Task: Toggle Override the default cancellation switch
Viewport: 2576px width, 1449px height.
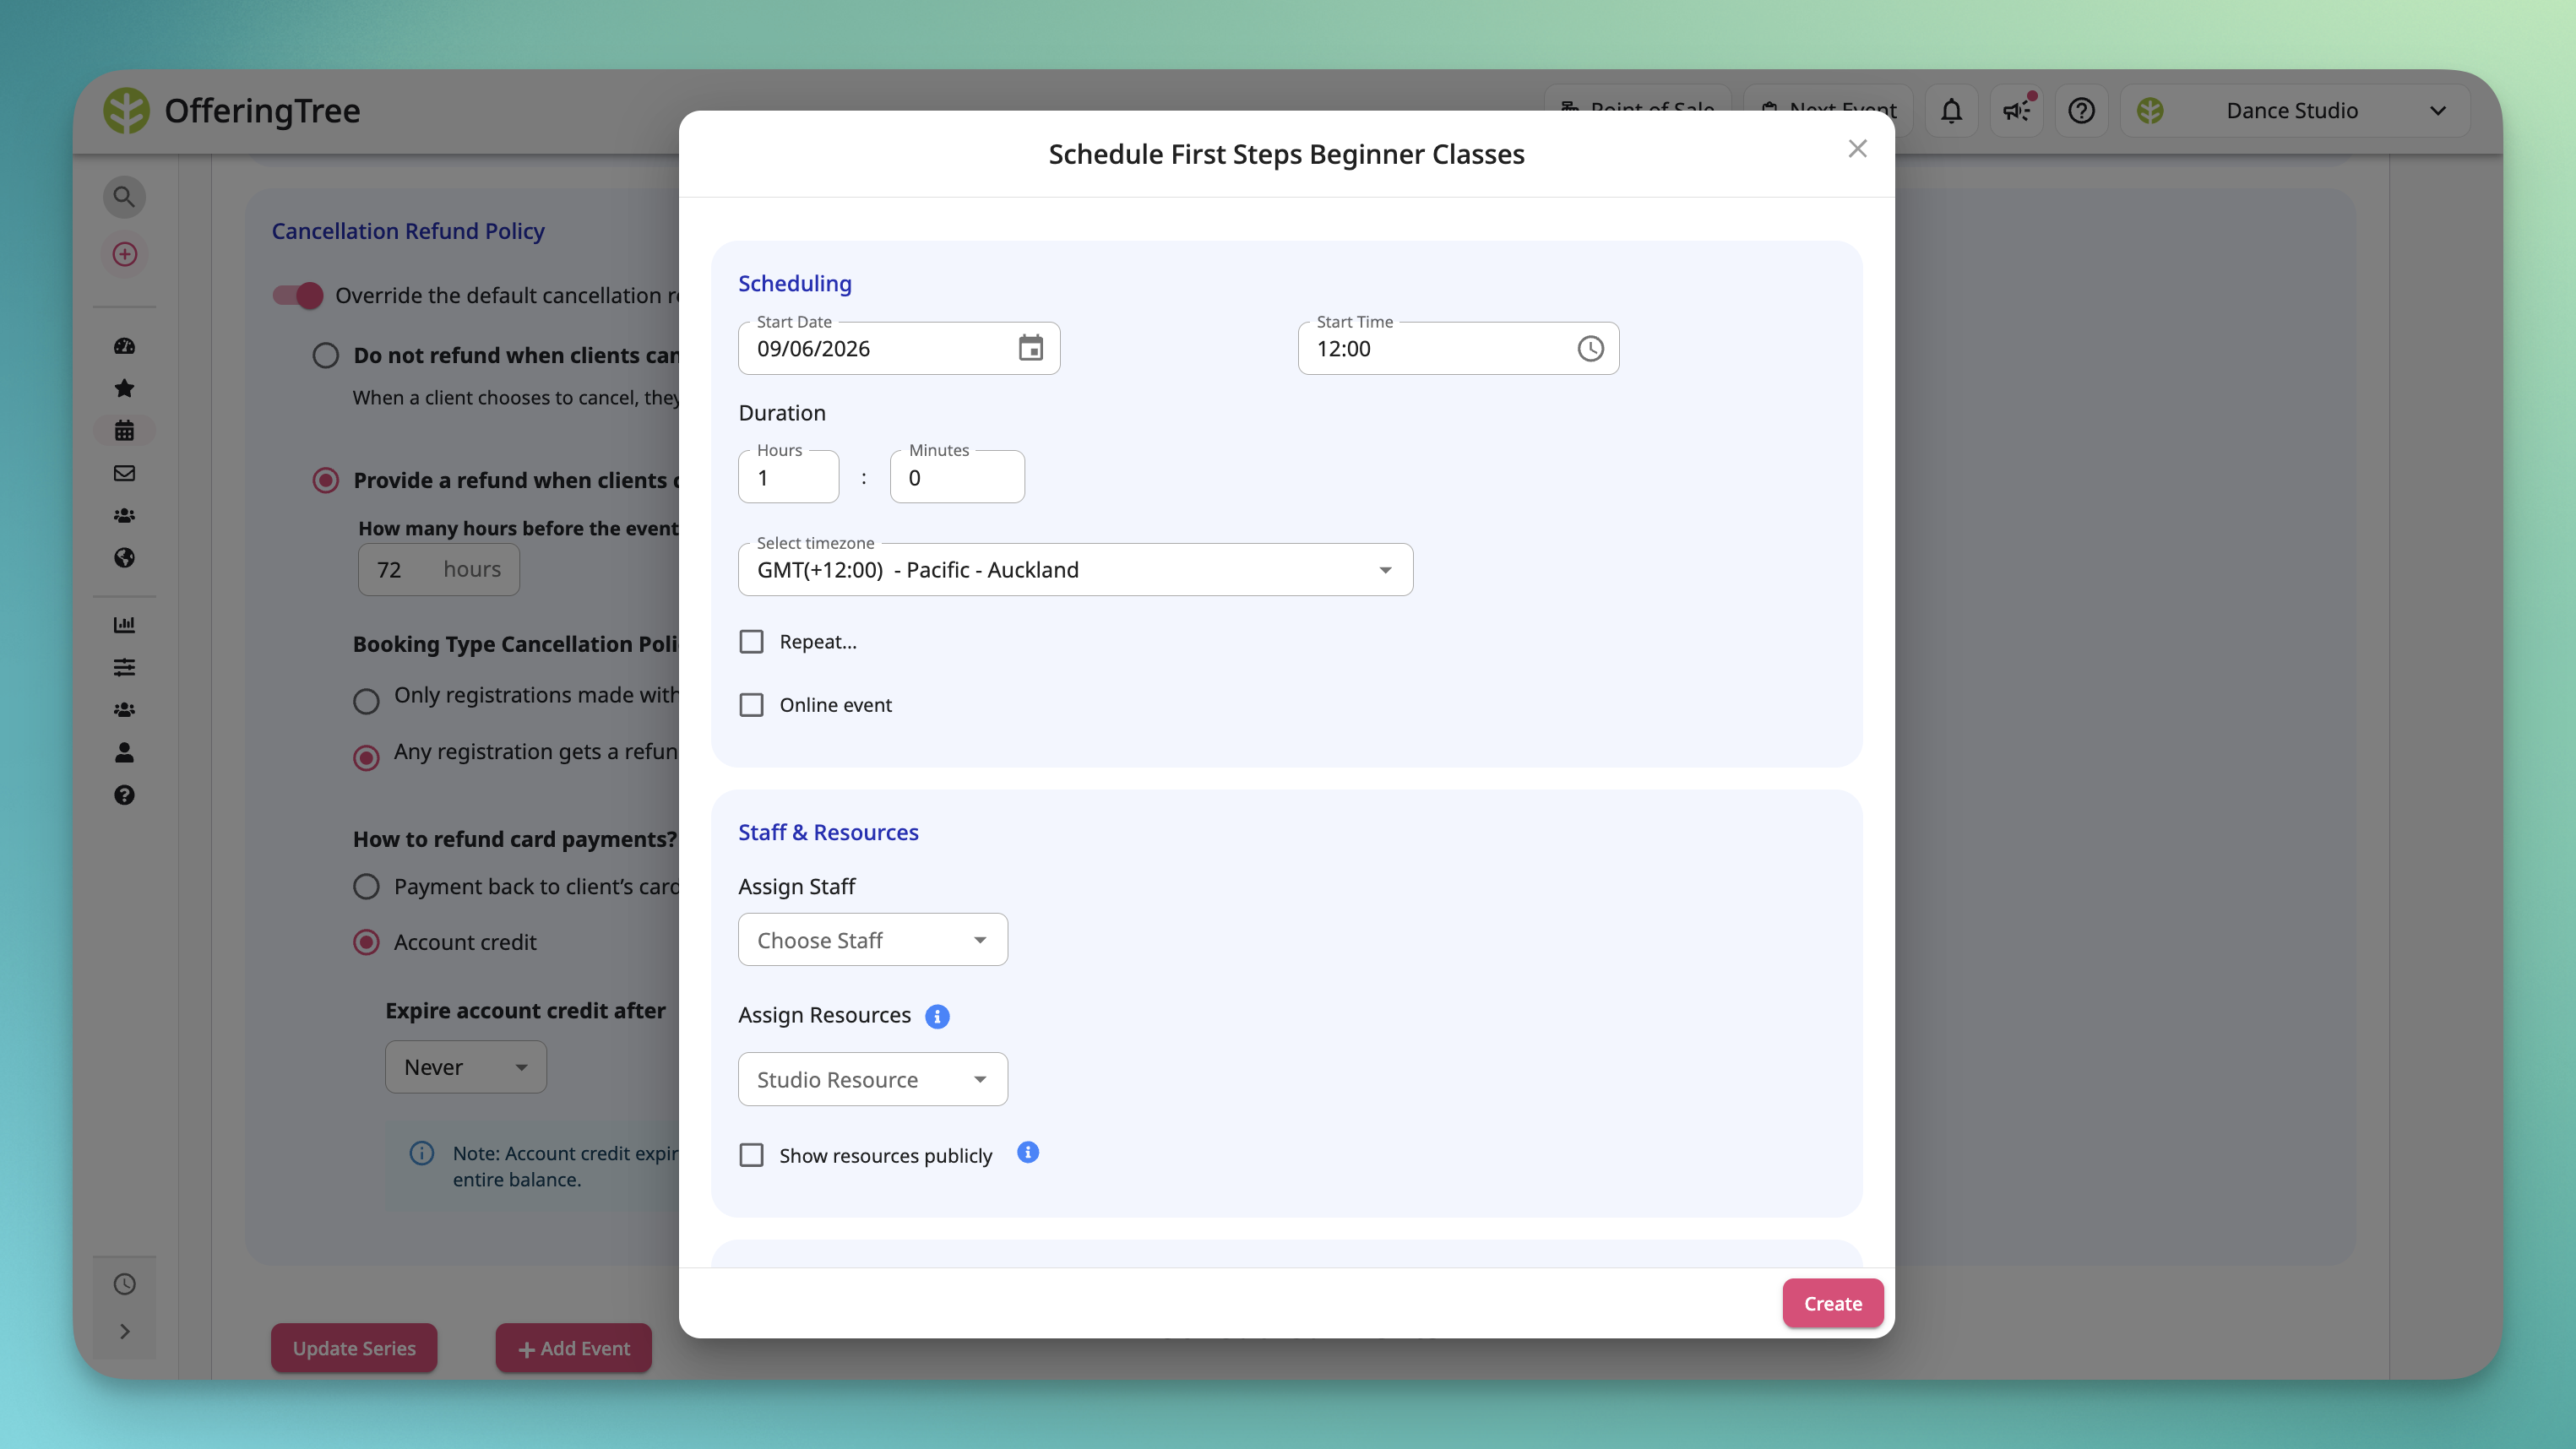Action: click(x=298, y=295)
